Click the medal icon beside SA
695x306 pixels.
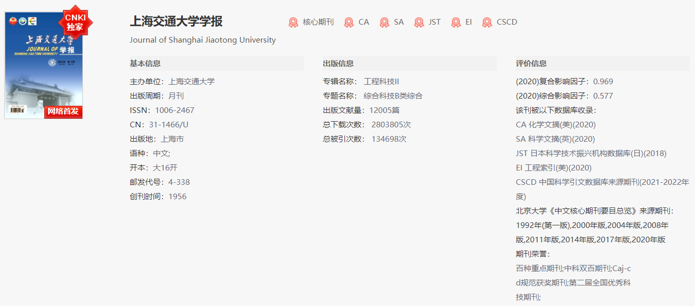tap(384, 23)
